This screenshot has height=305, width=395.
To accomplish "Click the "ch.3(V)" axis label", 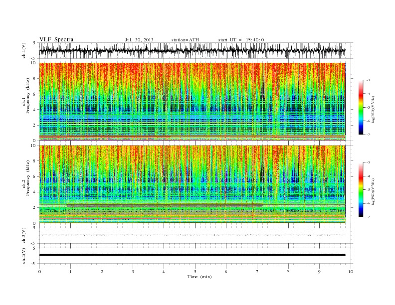I will [x=24, y=235].
